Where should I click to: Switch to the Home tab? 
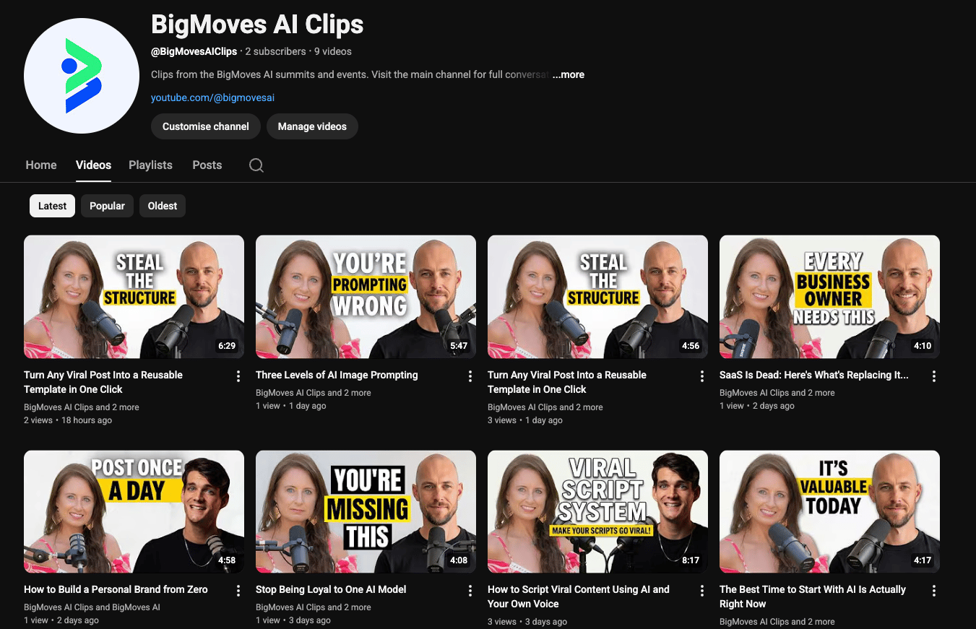[x=41, y=165]
